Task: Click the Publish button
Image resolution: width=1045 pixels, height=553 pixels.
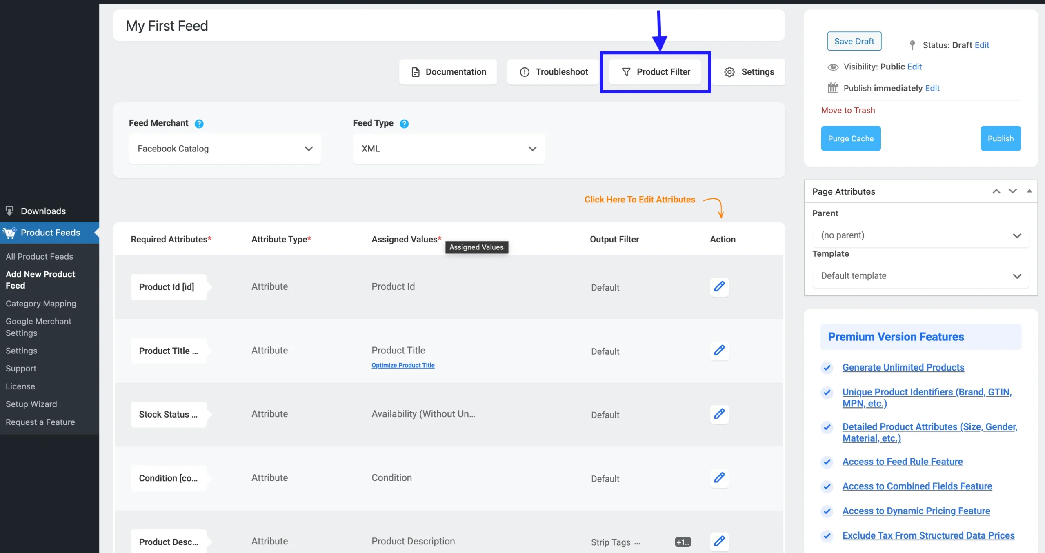Action: click(1000, 139)
